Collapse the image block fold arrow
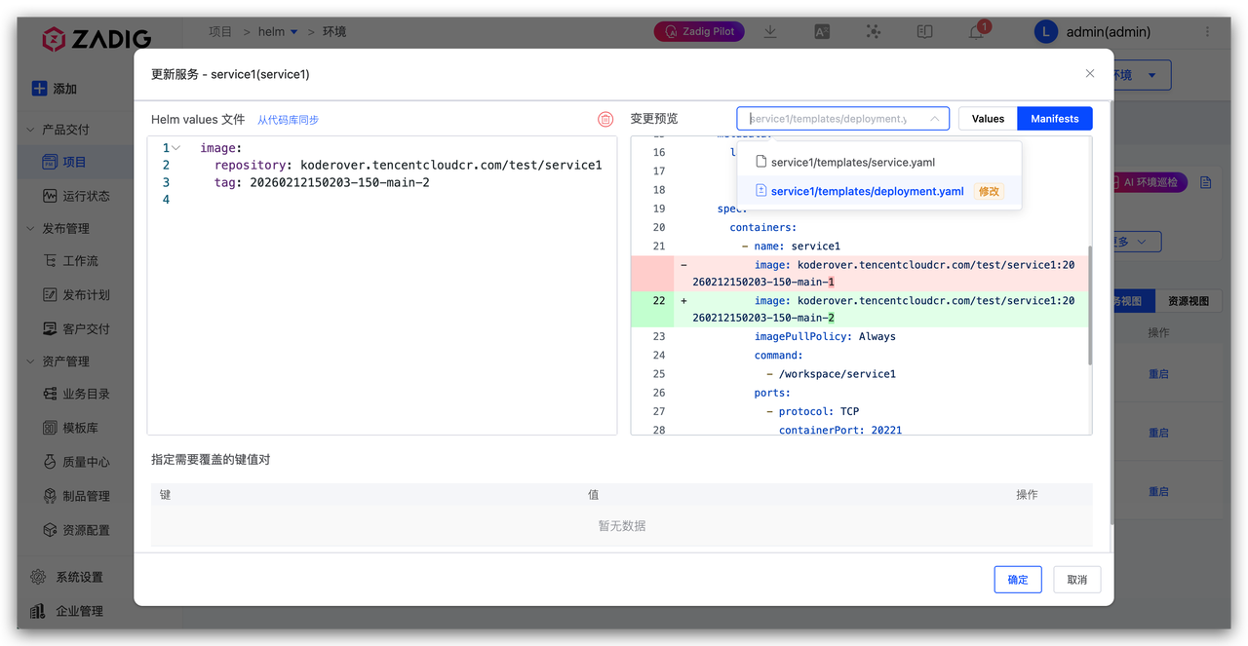1248x646 pixels. 176,148
